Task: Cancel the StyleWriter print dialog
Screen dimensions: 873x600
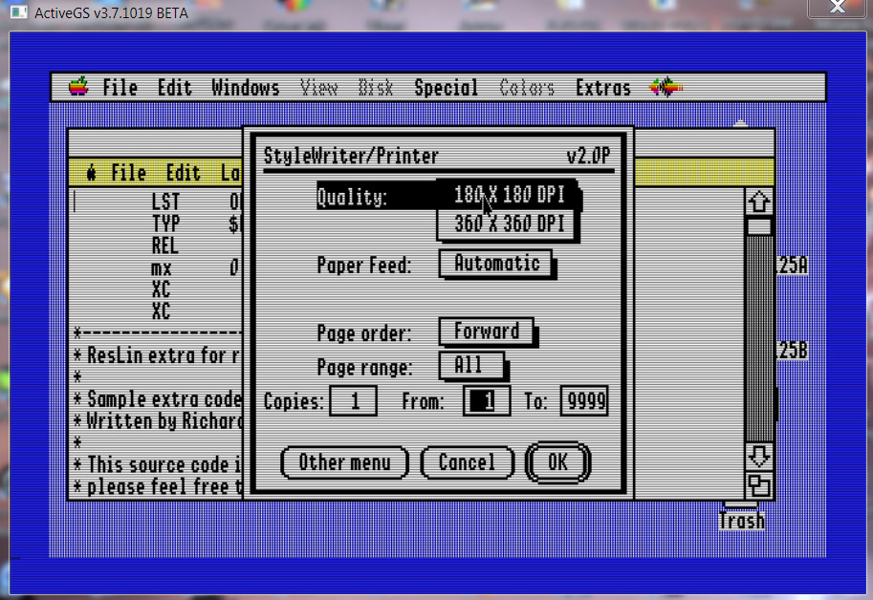Action: [467, 462]
